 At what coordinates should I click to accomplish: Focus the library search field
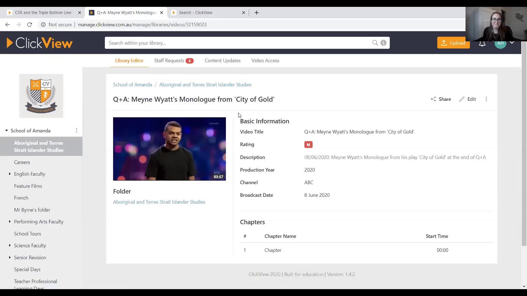pyautogui.click(x=236, y=43)
